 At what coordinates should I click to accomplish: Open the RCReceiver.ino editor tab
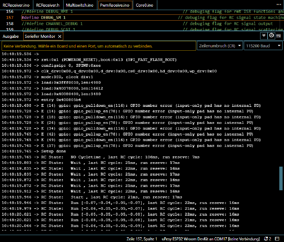[16, 5]
